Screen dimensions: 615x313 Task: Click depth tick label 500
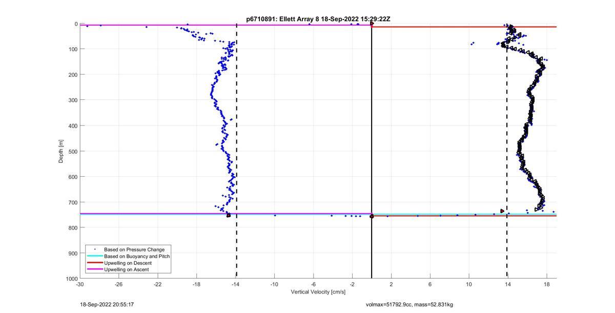coord(73,151)
